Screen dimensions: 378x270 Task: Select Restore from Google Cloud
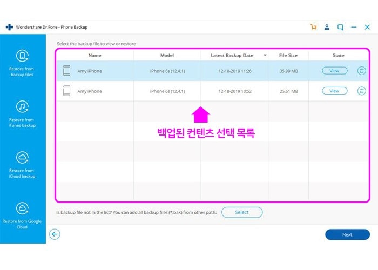click(x=22, y=216)
